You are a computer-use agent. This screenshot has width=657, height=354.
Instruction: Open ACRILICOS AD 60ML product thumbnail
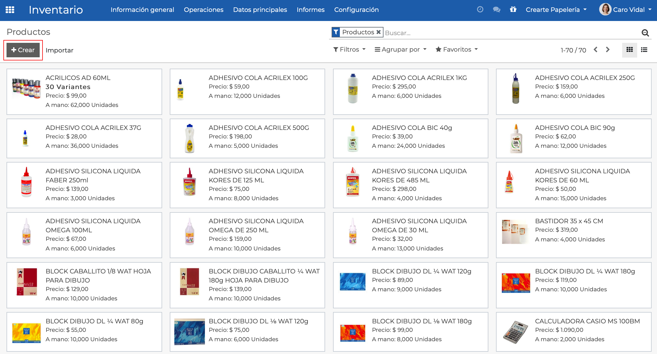pyautogui.click(x=26, y=88)
